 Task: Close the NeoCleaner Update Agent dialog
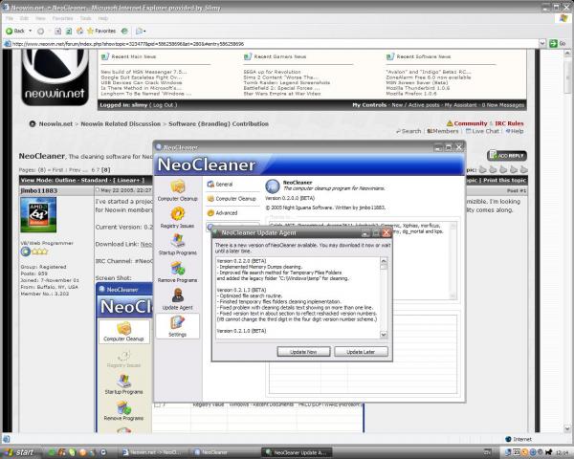[386, 232]
